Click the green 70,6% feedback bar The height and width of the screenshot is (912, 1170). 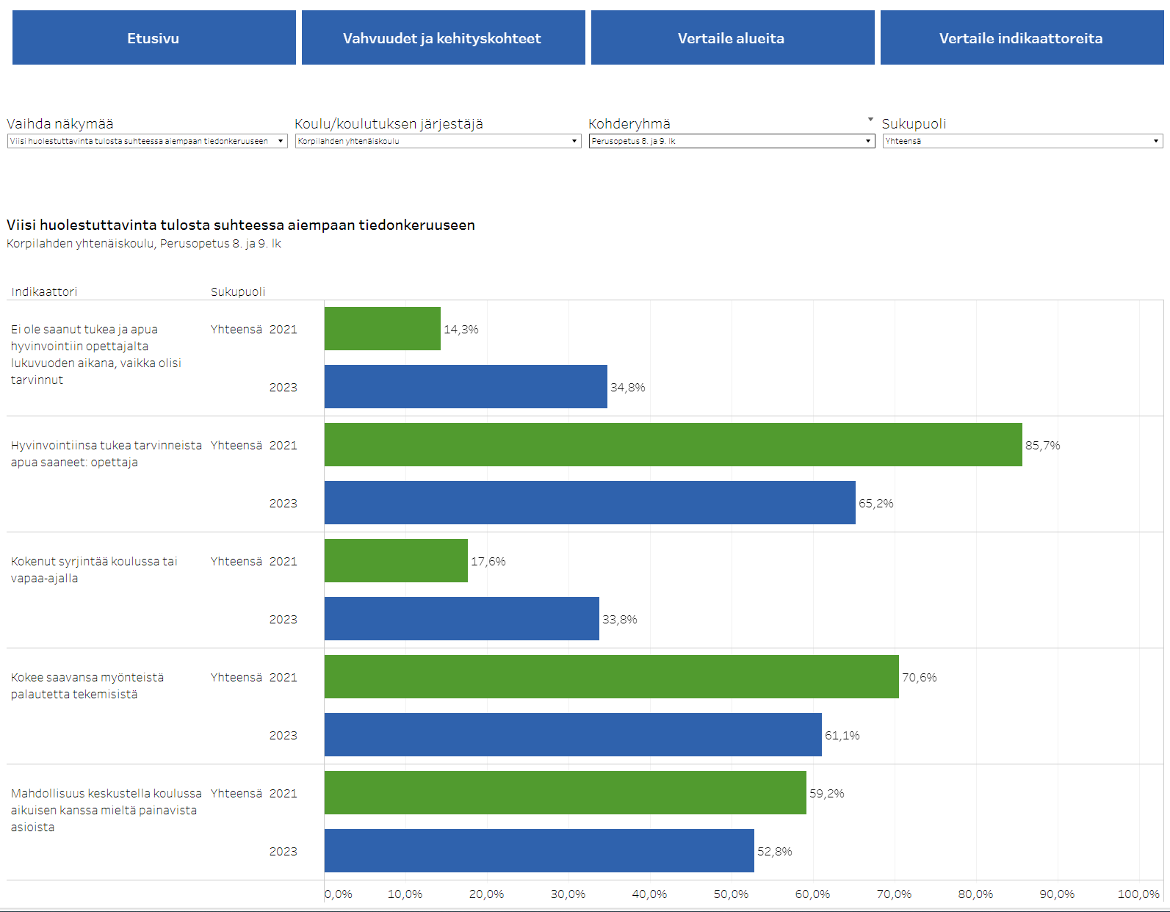click(x=611, y=677)
